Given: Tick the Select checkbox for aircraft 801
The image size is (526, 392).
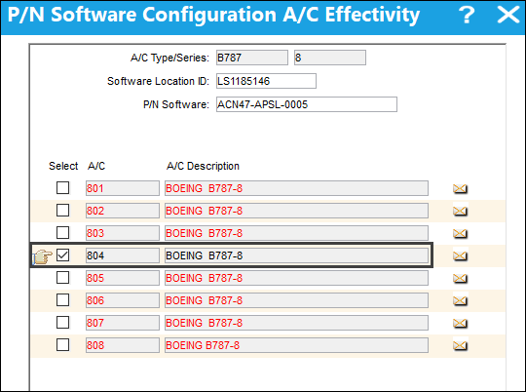Looking at the screenshot, I should tap(62, 188).
